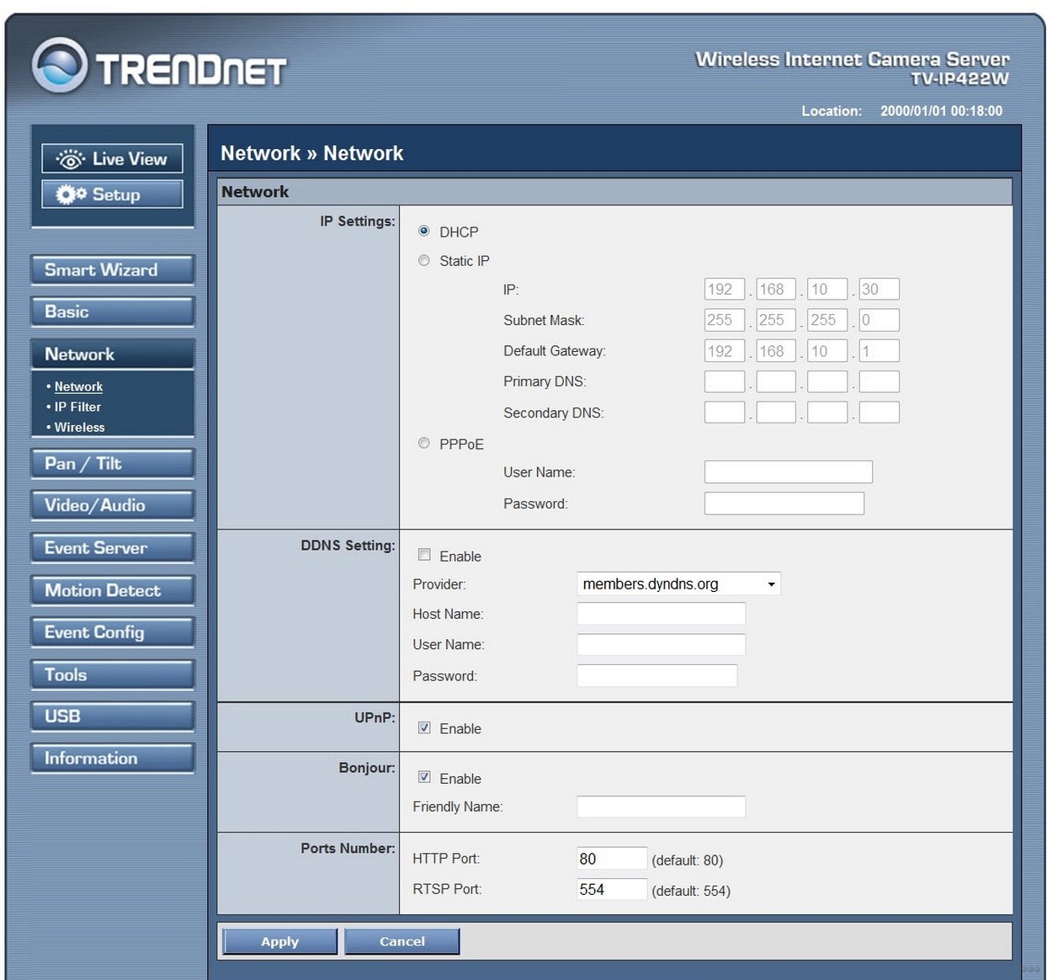This screenshot has width=1047, height=980.
Task: Open the Pan / Tilt menu
Action: (112, 464)
